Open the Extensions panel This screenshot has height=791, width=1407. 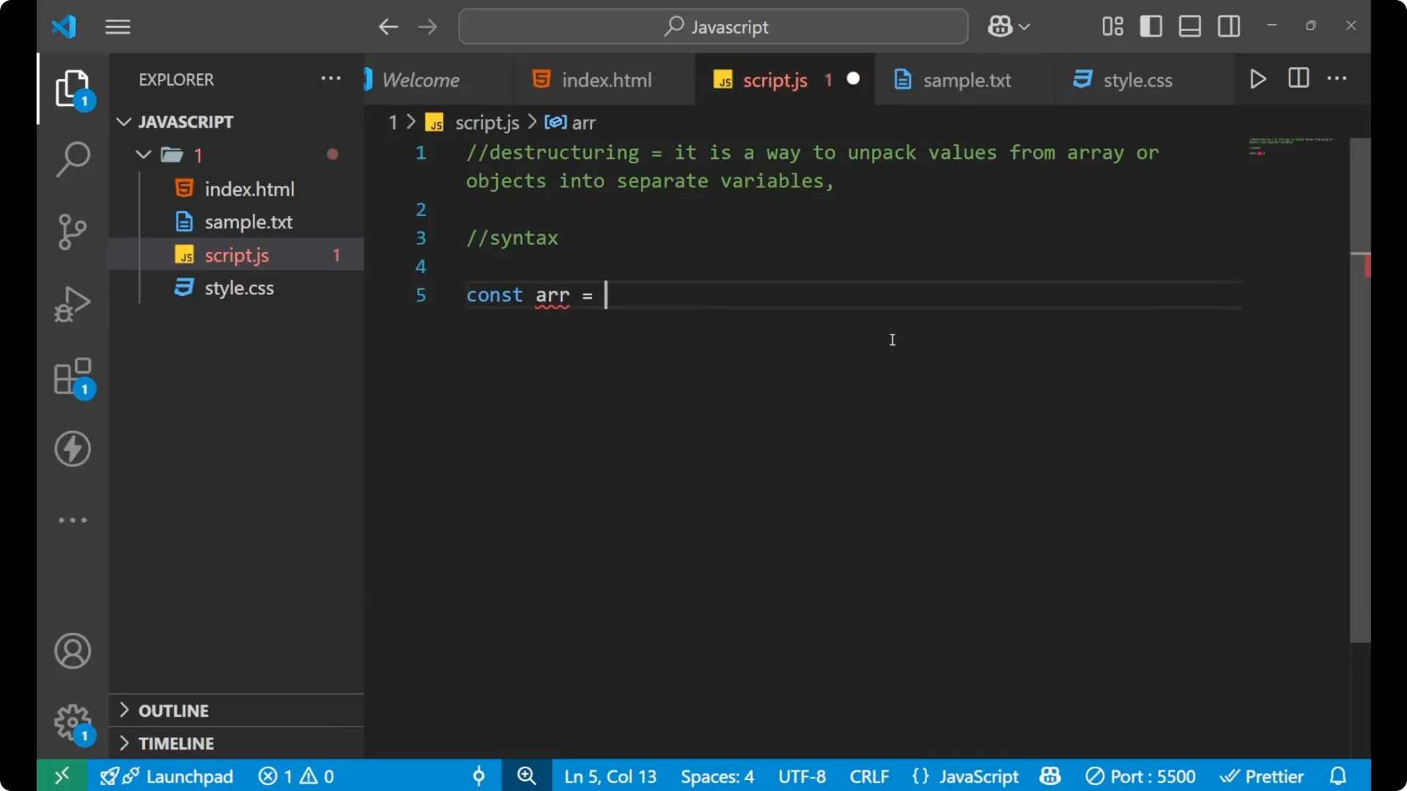pos(72,376)
